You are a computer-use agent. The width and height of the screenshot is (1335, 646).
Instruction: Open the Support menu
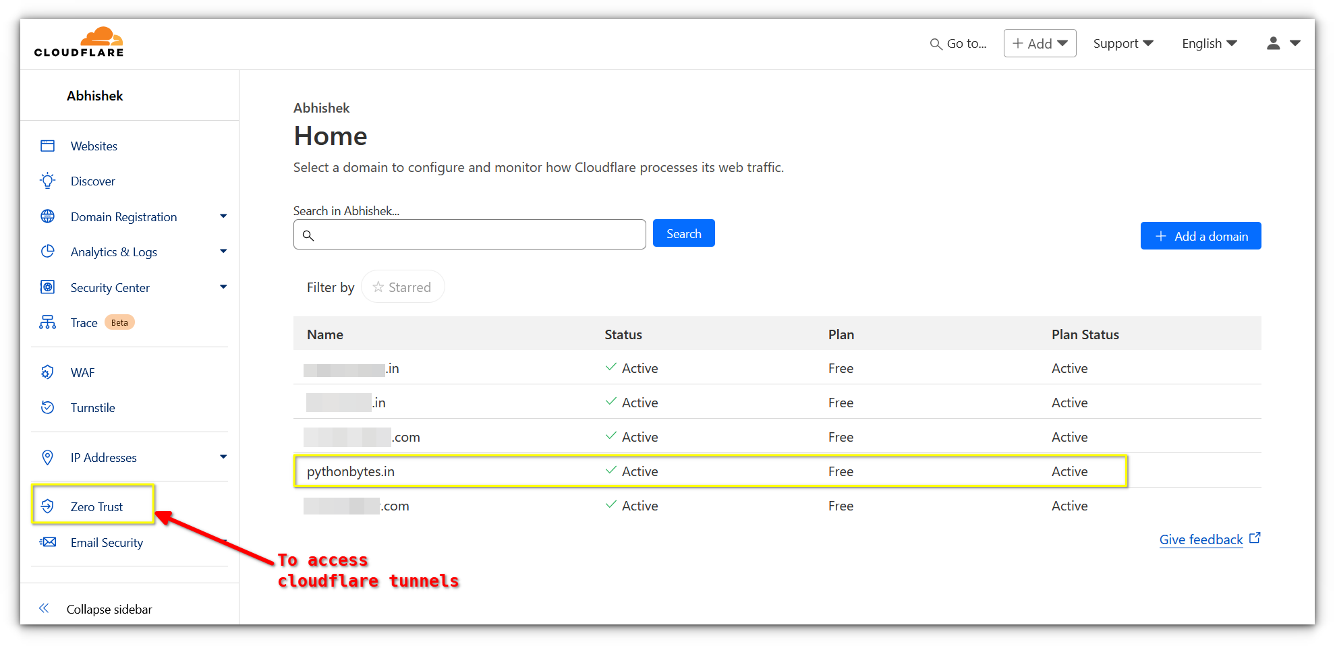1123,42
